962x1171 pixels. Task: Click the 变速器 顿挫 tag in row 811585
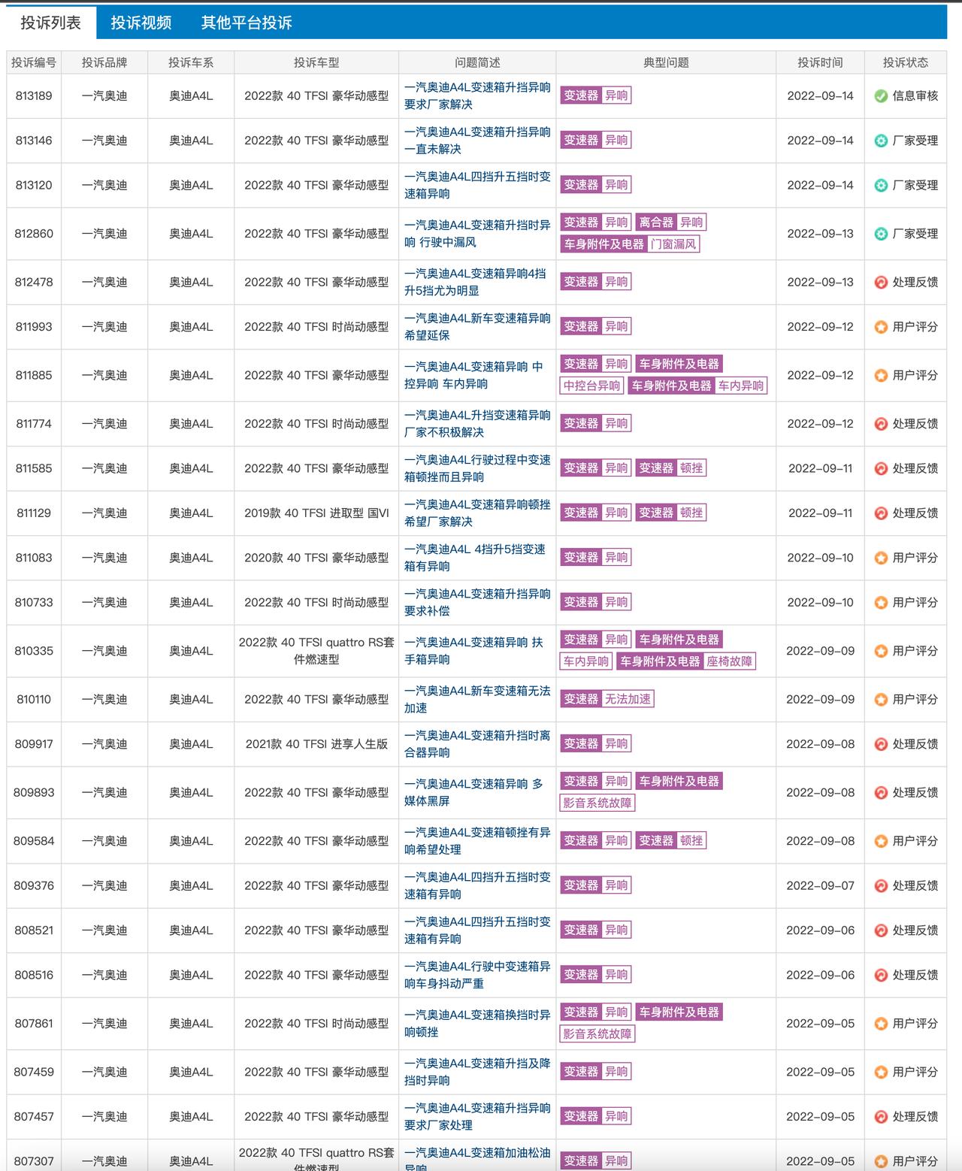(x=671, y=468)
